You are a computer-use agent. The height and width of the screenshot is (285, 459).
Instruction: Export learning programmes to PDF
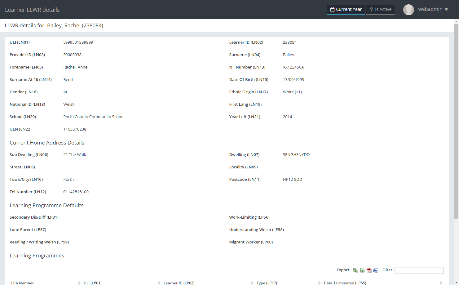369,270
